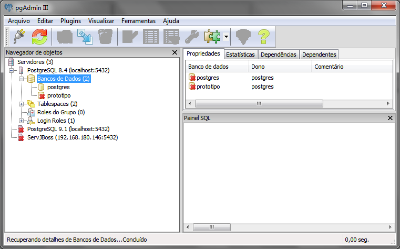Select the postgres database in tree

coord(58,87)
